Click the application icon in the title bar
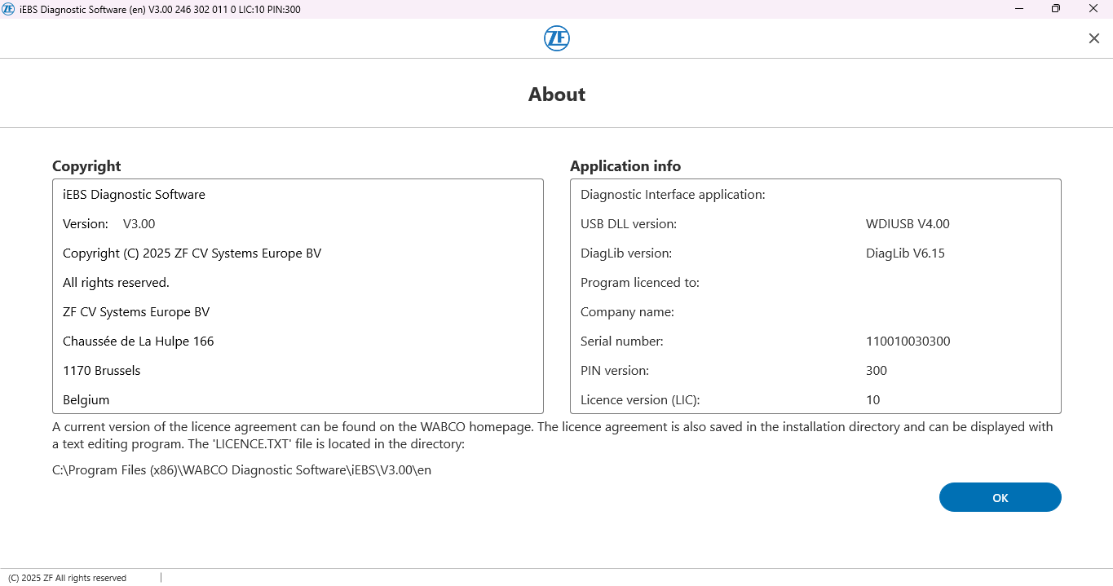The image size is (1113, 586). point(8,9)
